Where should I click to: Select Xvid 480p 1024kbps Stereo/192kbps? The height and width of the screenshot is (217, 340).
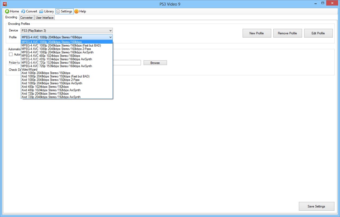[67, 87]
